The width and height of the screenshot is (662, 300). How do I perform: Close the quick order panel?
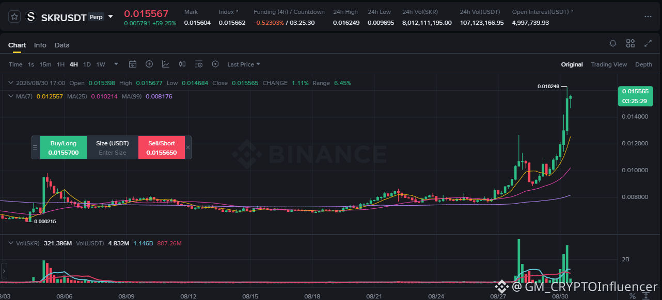tap(188, 147)
